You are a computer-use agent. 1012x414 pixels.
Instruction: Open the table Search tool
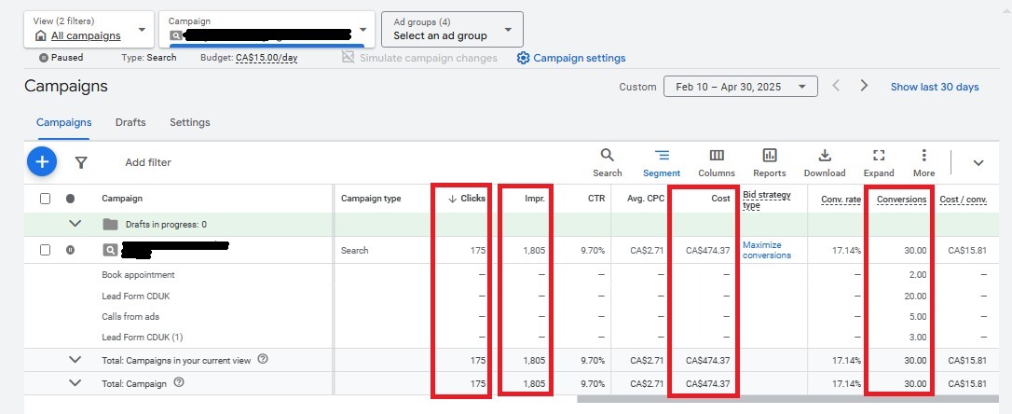607,162
